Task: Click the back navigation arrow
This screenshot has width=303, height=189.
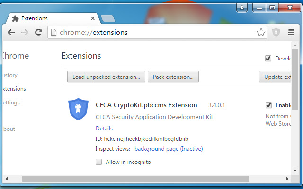Action: click(x=11, y=33)
